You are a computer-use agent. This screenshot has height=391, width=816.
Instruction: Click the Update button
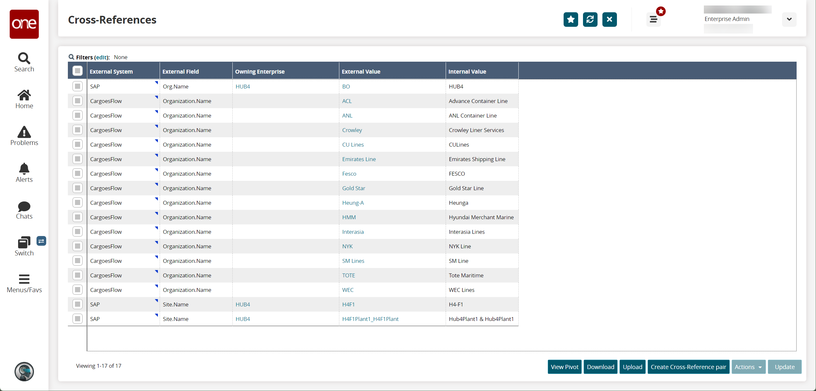[x=785, y=367]
